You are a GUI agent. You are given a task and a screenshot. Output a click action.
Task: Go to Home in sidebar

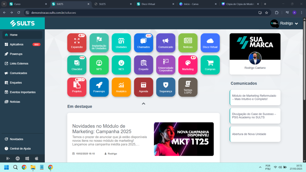[22, 35]
